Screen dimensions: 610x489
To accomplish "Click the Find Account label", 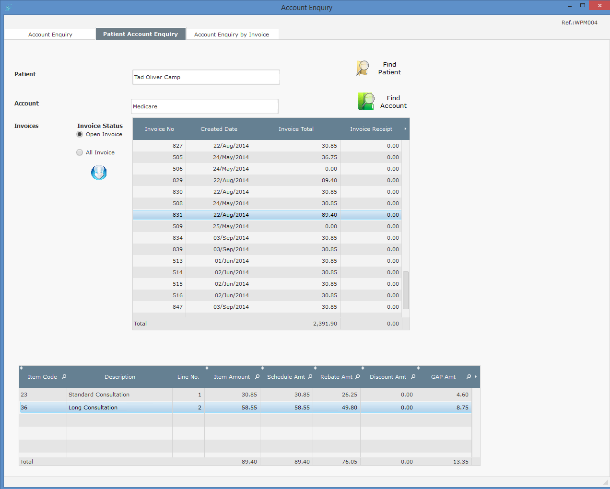I will (393, 102).
